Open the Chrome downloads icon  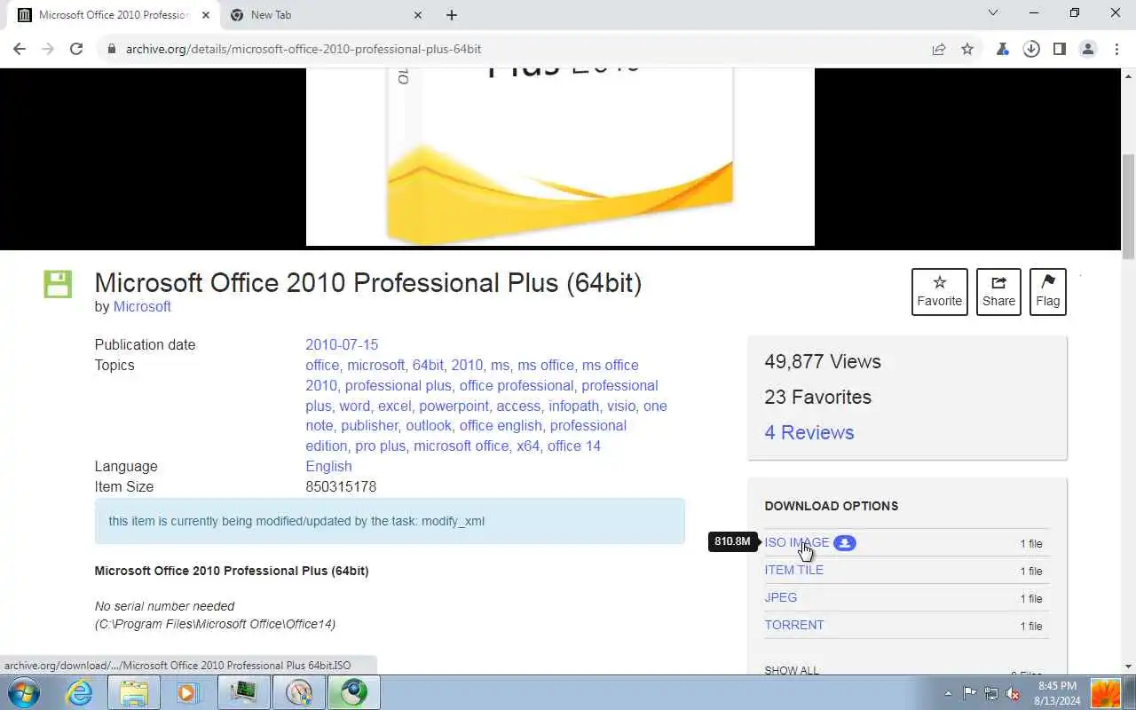pos(1031,49)
